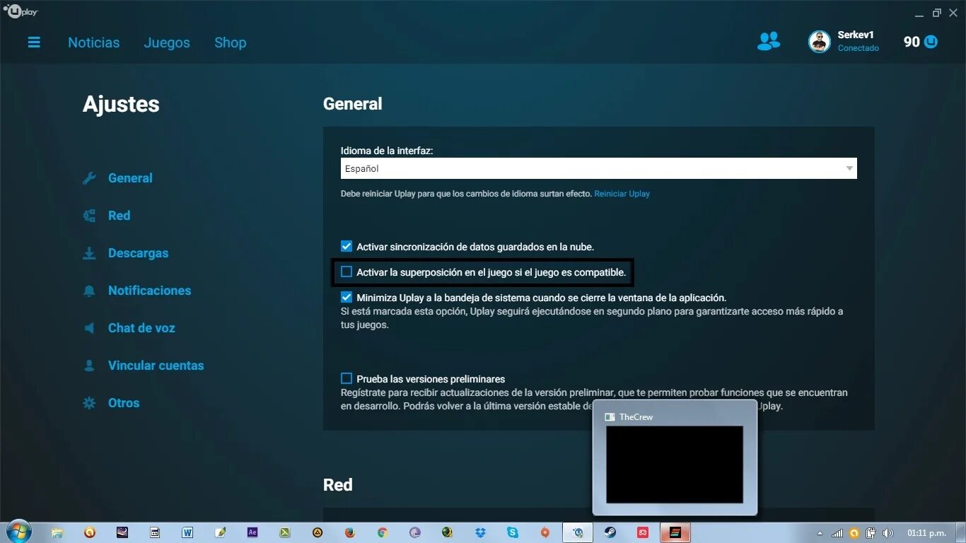Screen dimensions: 966x543
Task: Click the Conectado status text
Action: [859, 48]
